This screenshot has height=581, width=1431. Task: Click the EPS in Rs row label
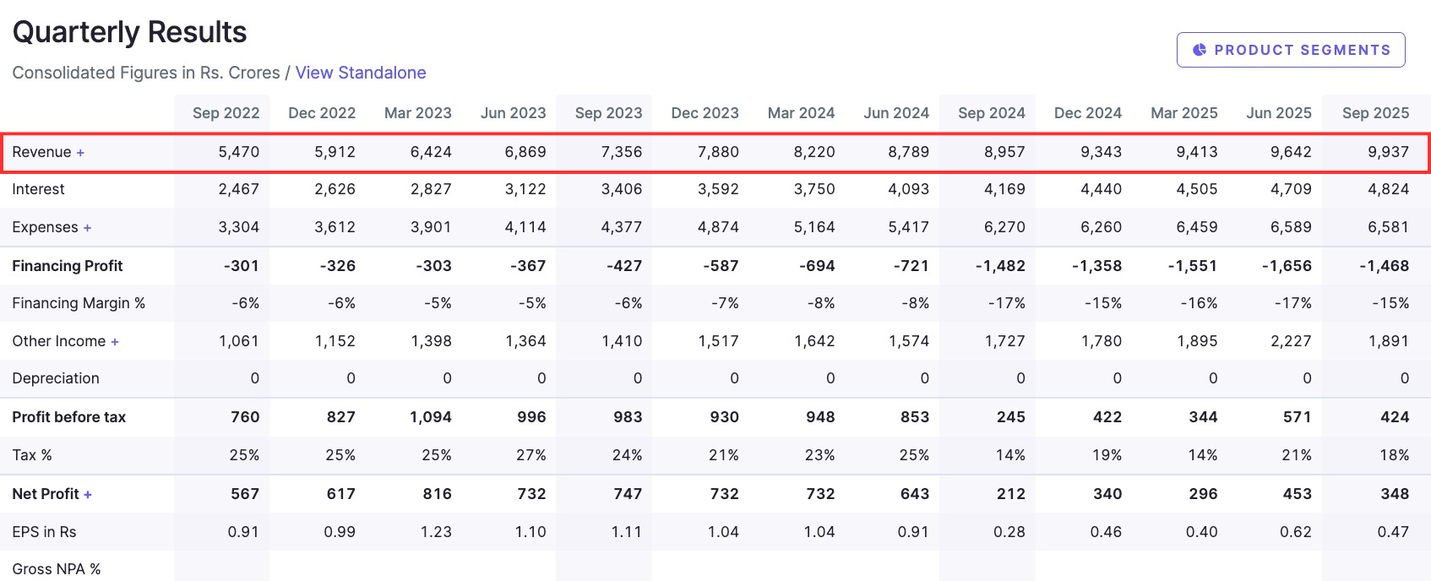tap(45, 532)
